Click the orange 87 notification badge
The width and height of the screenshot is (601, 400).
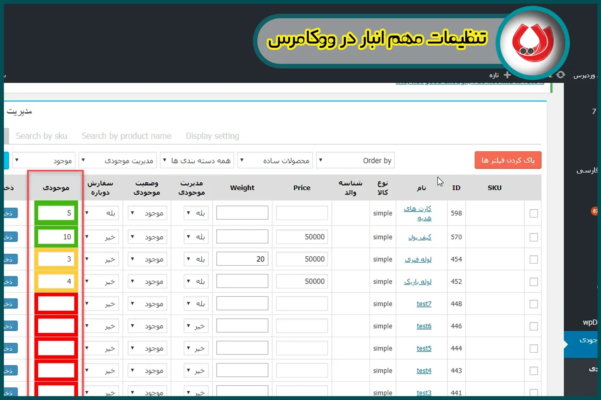pyautogui.click(x=595, y=211)
